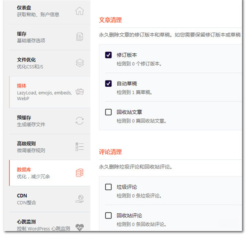Viewport: 246px width, 235px height.
Task: Click the heartbeat icon beside 心跳监测
Action: click(x=80, y=226)
